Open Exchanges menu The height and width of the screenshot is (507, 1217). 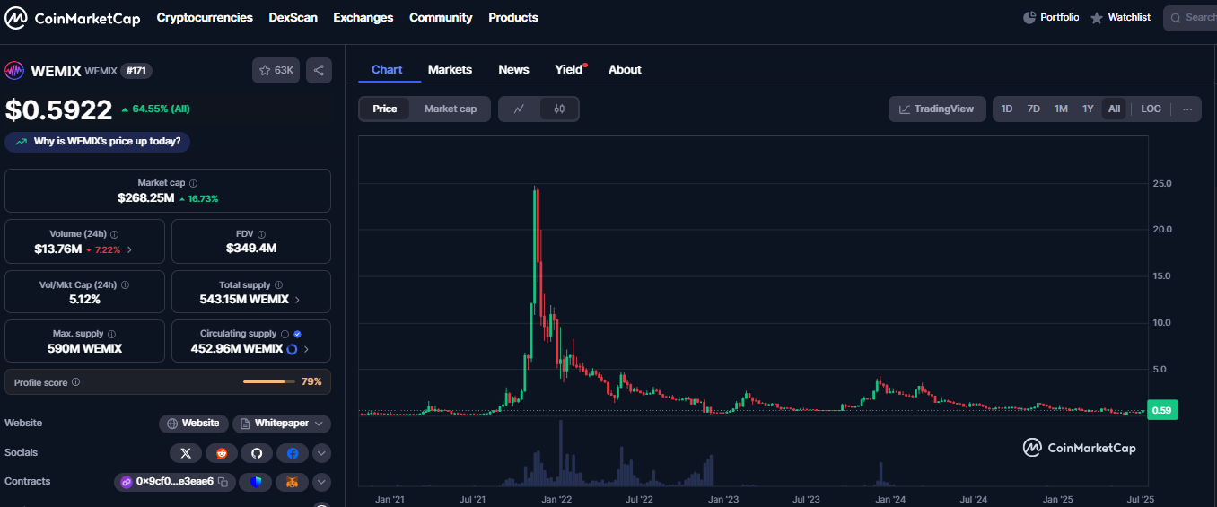tap(363, 17)
